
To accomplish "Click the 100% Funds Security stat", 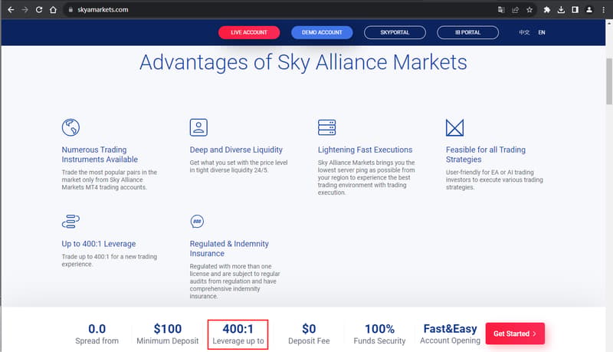I will [x=379, y=334].
